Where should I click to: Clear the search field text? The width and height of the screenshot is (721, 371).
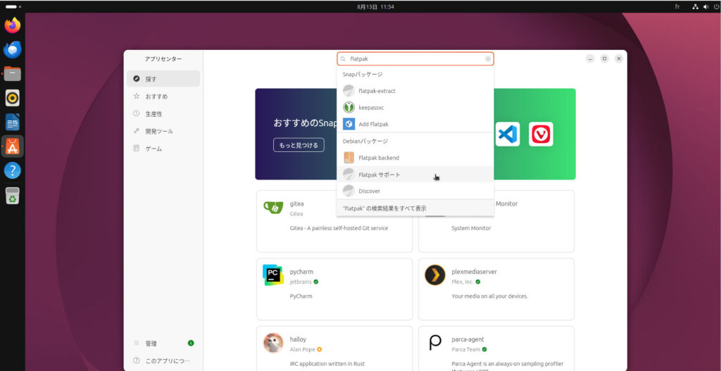pyautogui.click(x=488, y=59)
